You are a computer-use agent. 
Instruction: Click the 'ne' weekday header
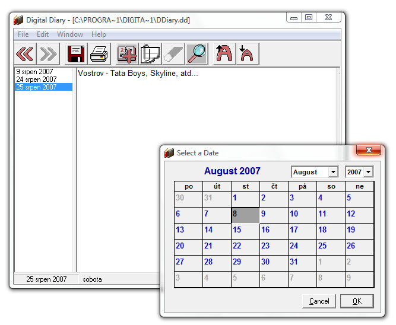click(x=359, y=186)
